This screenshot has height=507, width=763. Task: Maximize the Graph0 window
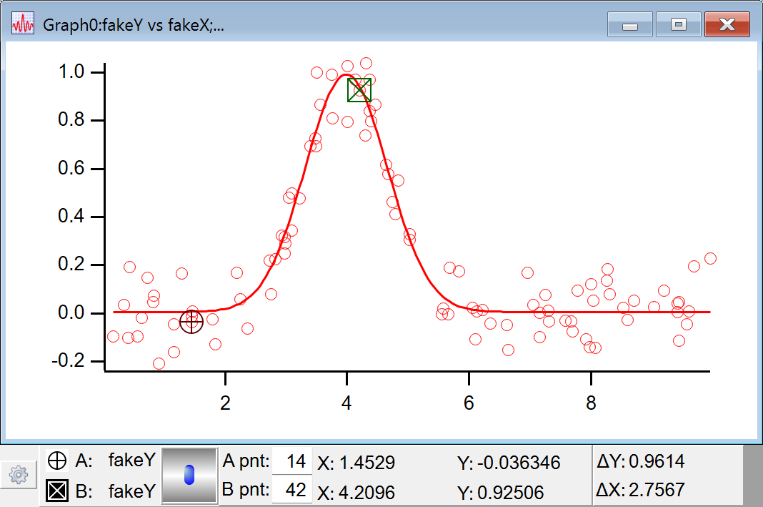click(x=678, y=25)
